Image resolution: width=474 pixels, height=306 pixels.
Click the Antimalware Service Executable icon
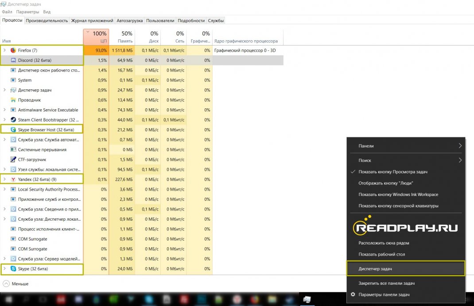tap(13, 110)
